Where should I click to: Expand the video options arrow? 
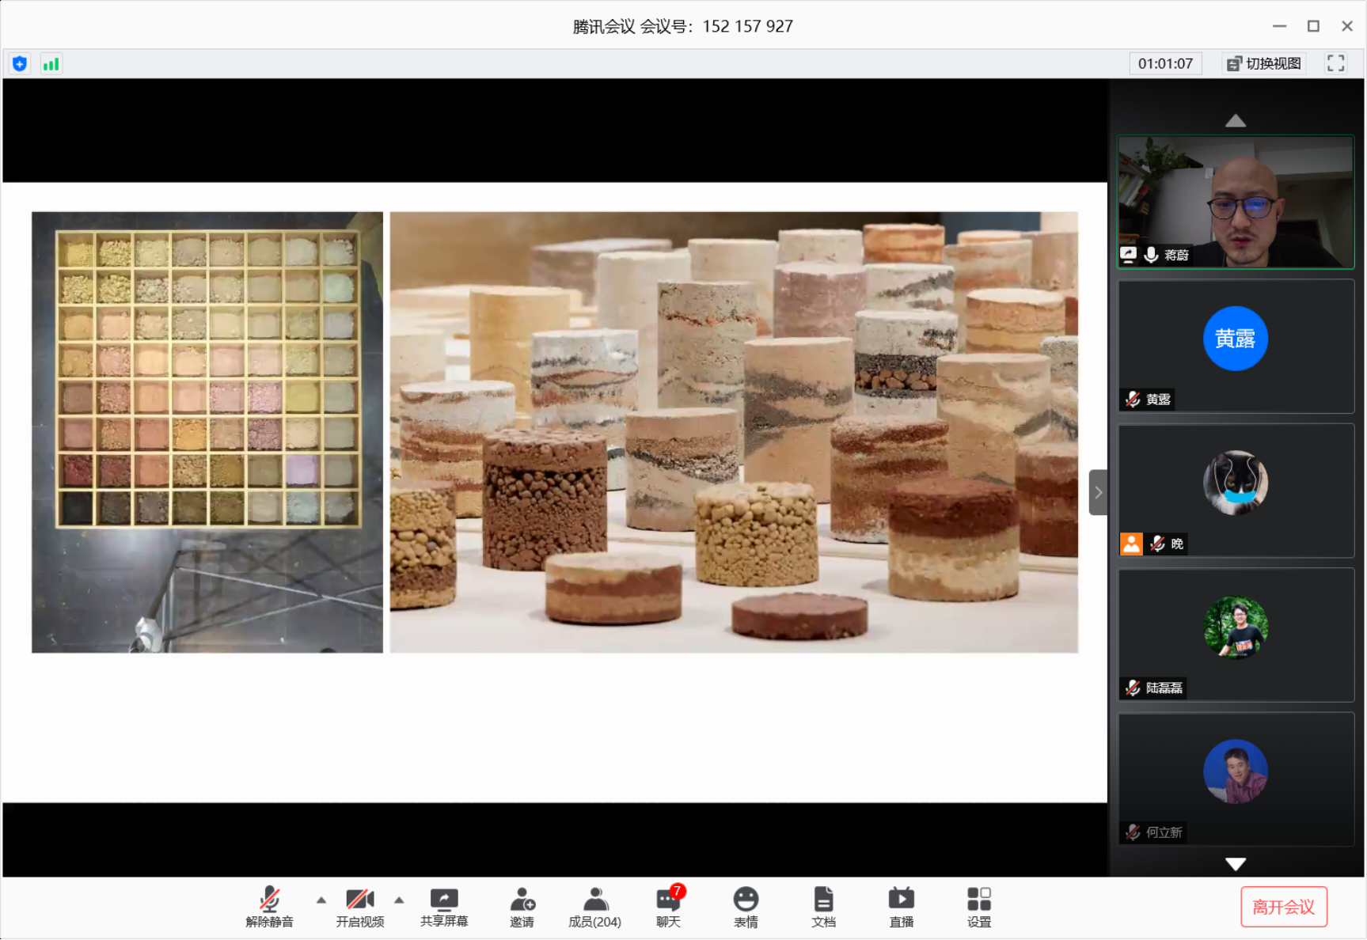pos(399,900)
